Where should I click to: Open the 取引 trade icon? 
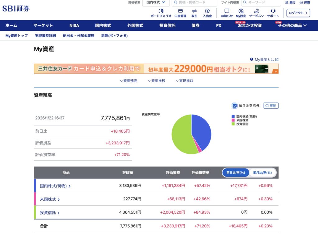click(x=194, y=13)
